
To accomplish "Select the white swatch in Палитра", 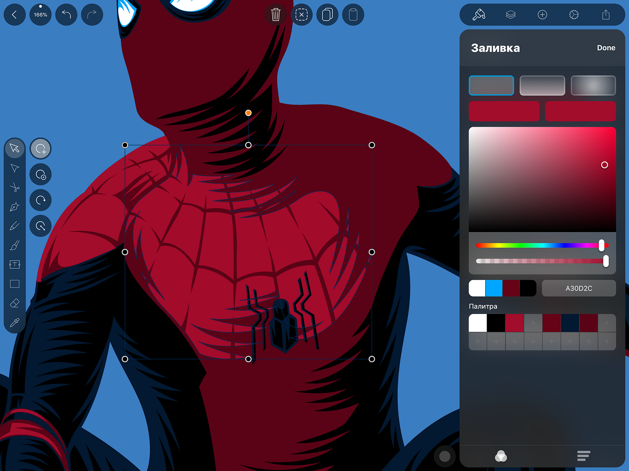I will (x=478, y=323).
